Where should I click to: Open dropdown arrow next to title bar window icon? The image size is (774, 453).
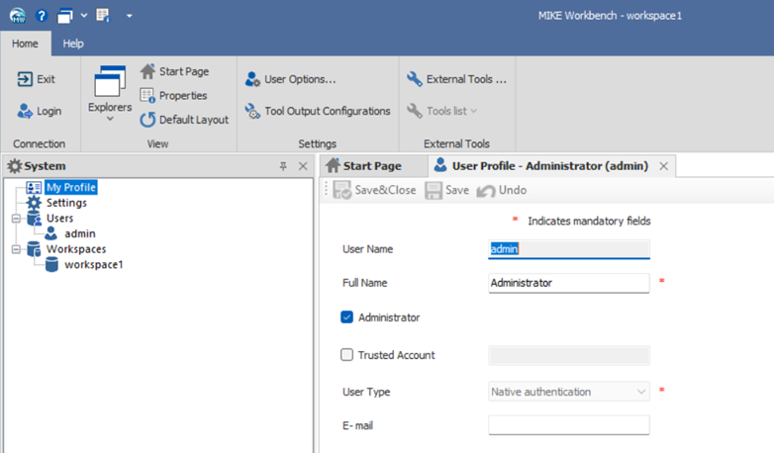tap(84, 16)
